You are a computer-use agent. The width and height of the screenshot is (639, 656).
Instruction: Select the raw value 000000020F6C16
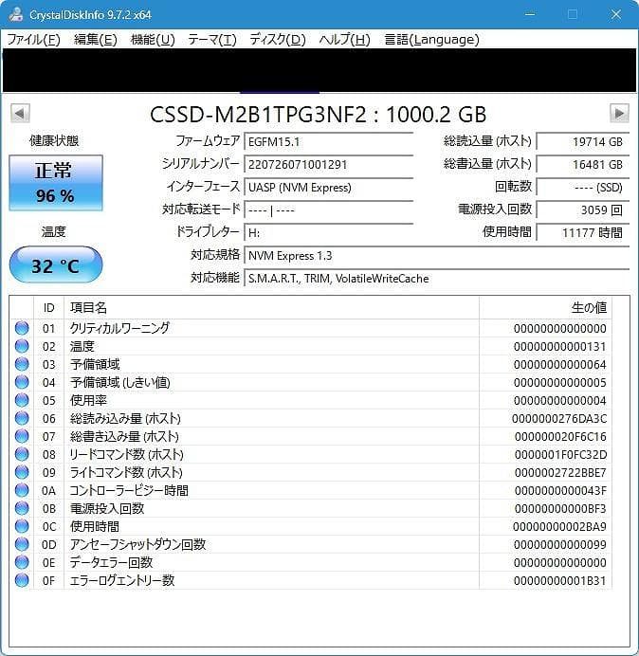click(560, 436)
